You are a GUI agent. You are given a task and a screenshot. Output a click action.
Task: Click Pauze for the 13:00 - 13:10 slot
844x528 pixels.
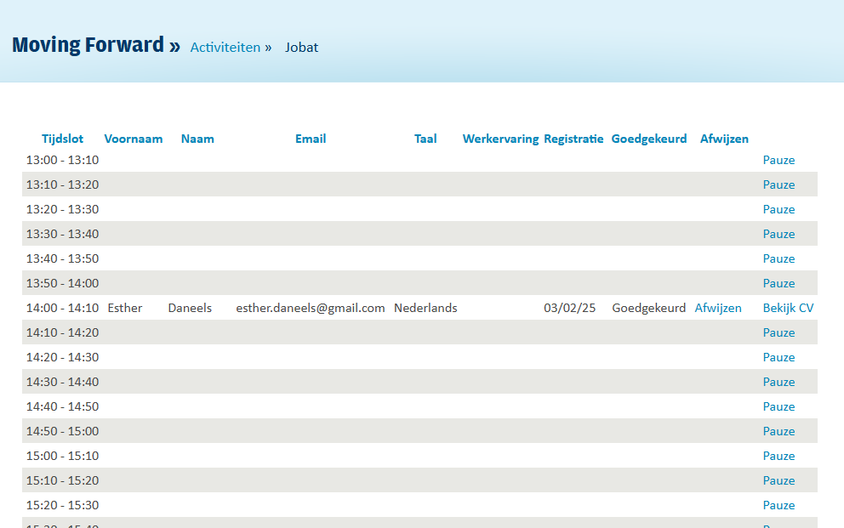778,160
